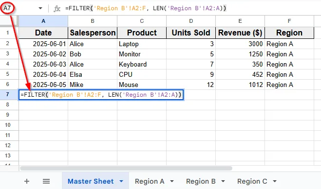The image size is (321, 189).
Task: Select the Elsa salesperson cell
Action: click(93, 74)
